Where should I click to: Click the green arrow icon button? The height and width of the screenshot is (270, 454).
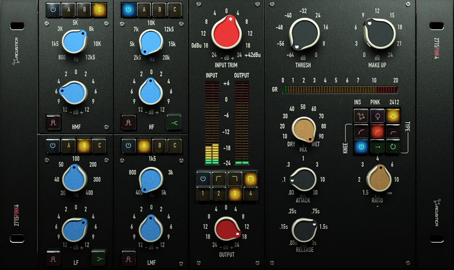pos(377,147)
